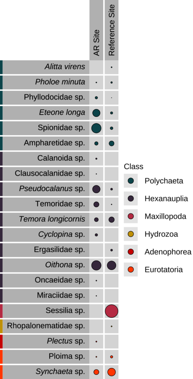
Task: Select Ampharetidae sp. Reference Site bubble
Action: tap(112, 143)
